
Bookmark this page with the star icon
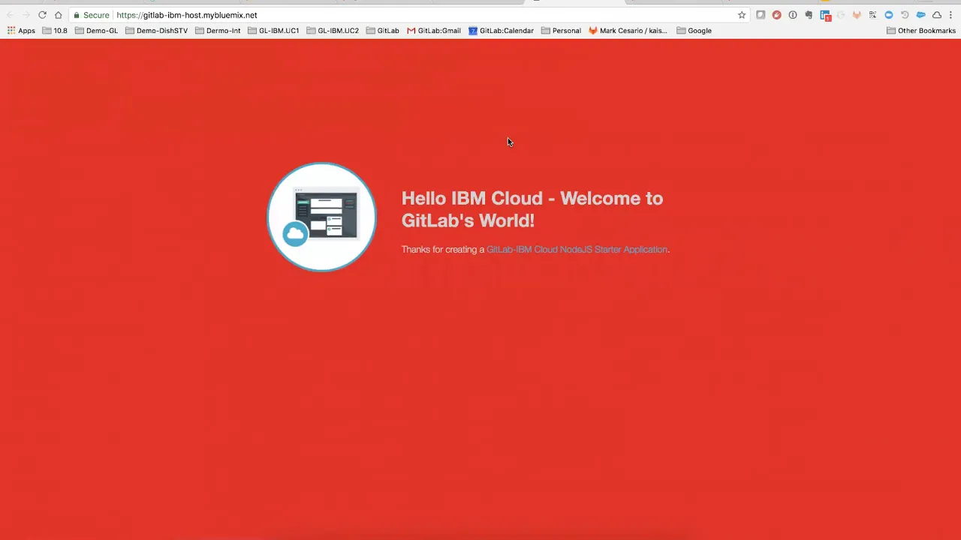(x=742, y=15)
